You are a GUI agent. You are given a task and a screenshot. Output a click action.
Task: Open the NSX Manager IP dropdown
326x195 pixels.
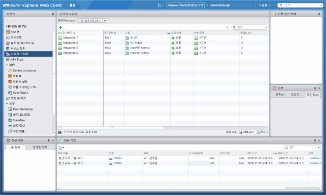pyautogui.click(x=105, y=21)
